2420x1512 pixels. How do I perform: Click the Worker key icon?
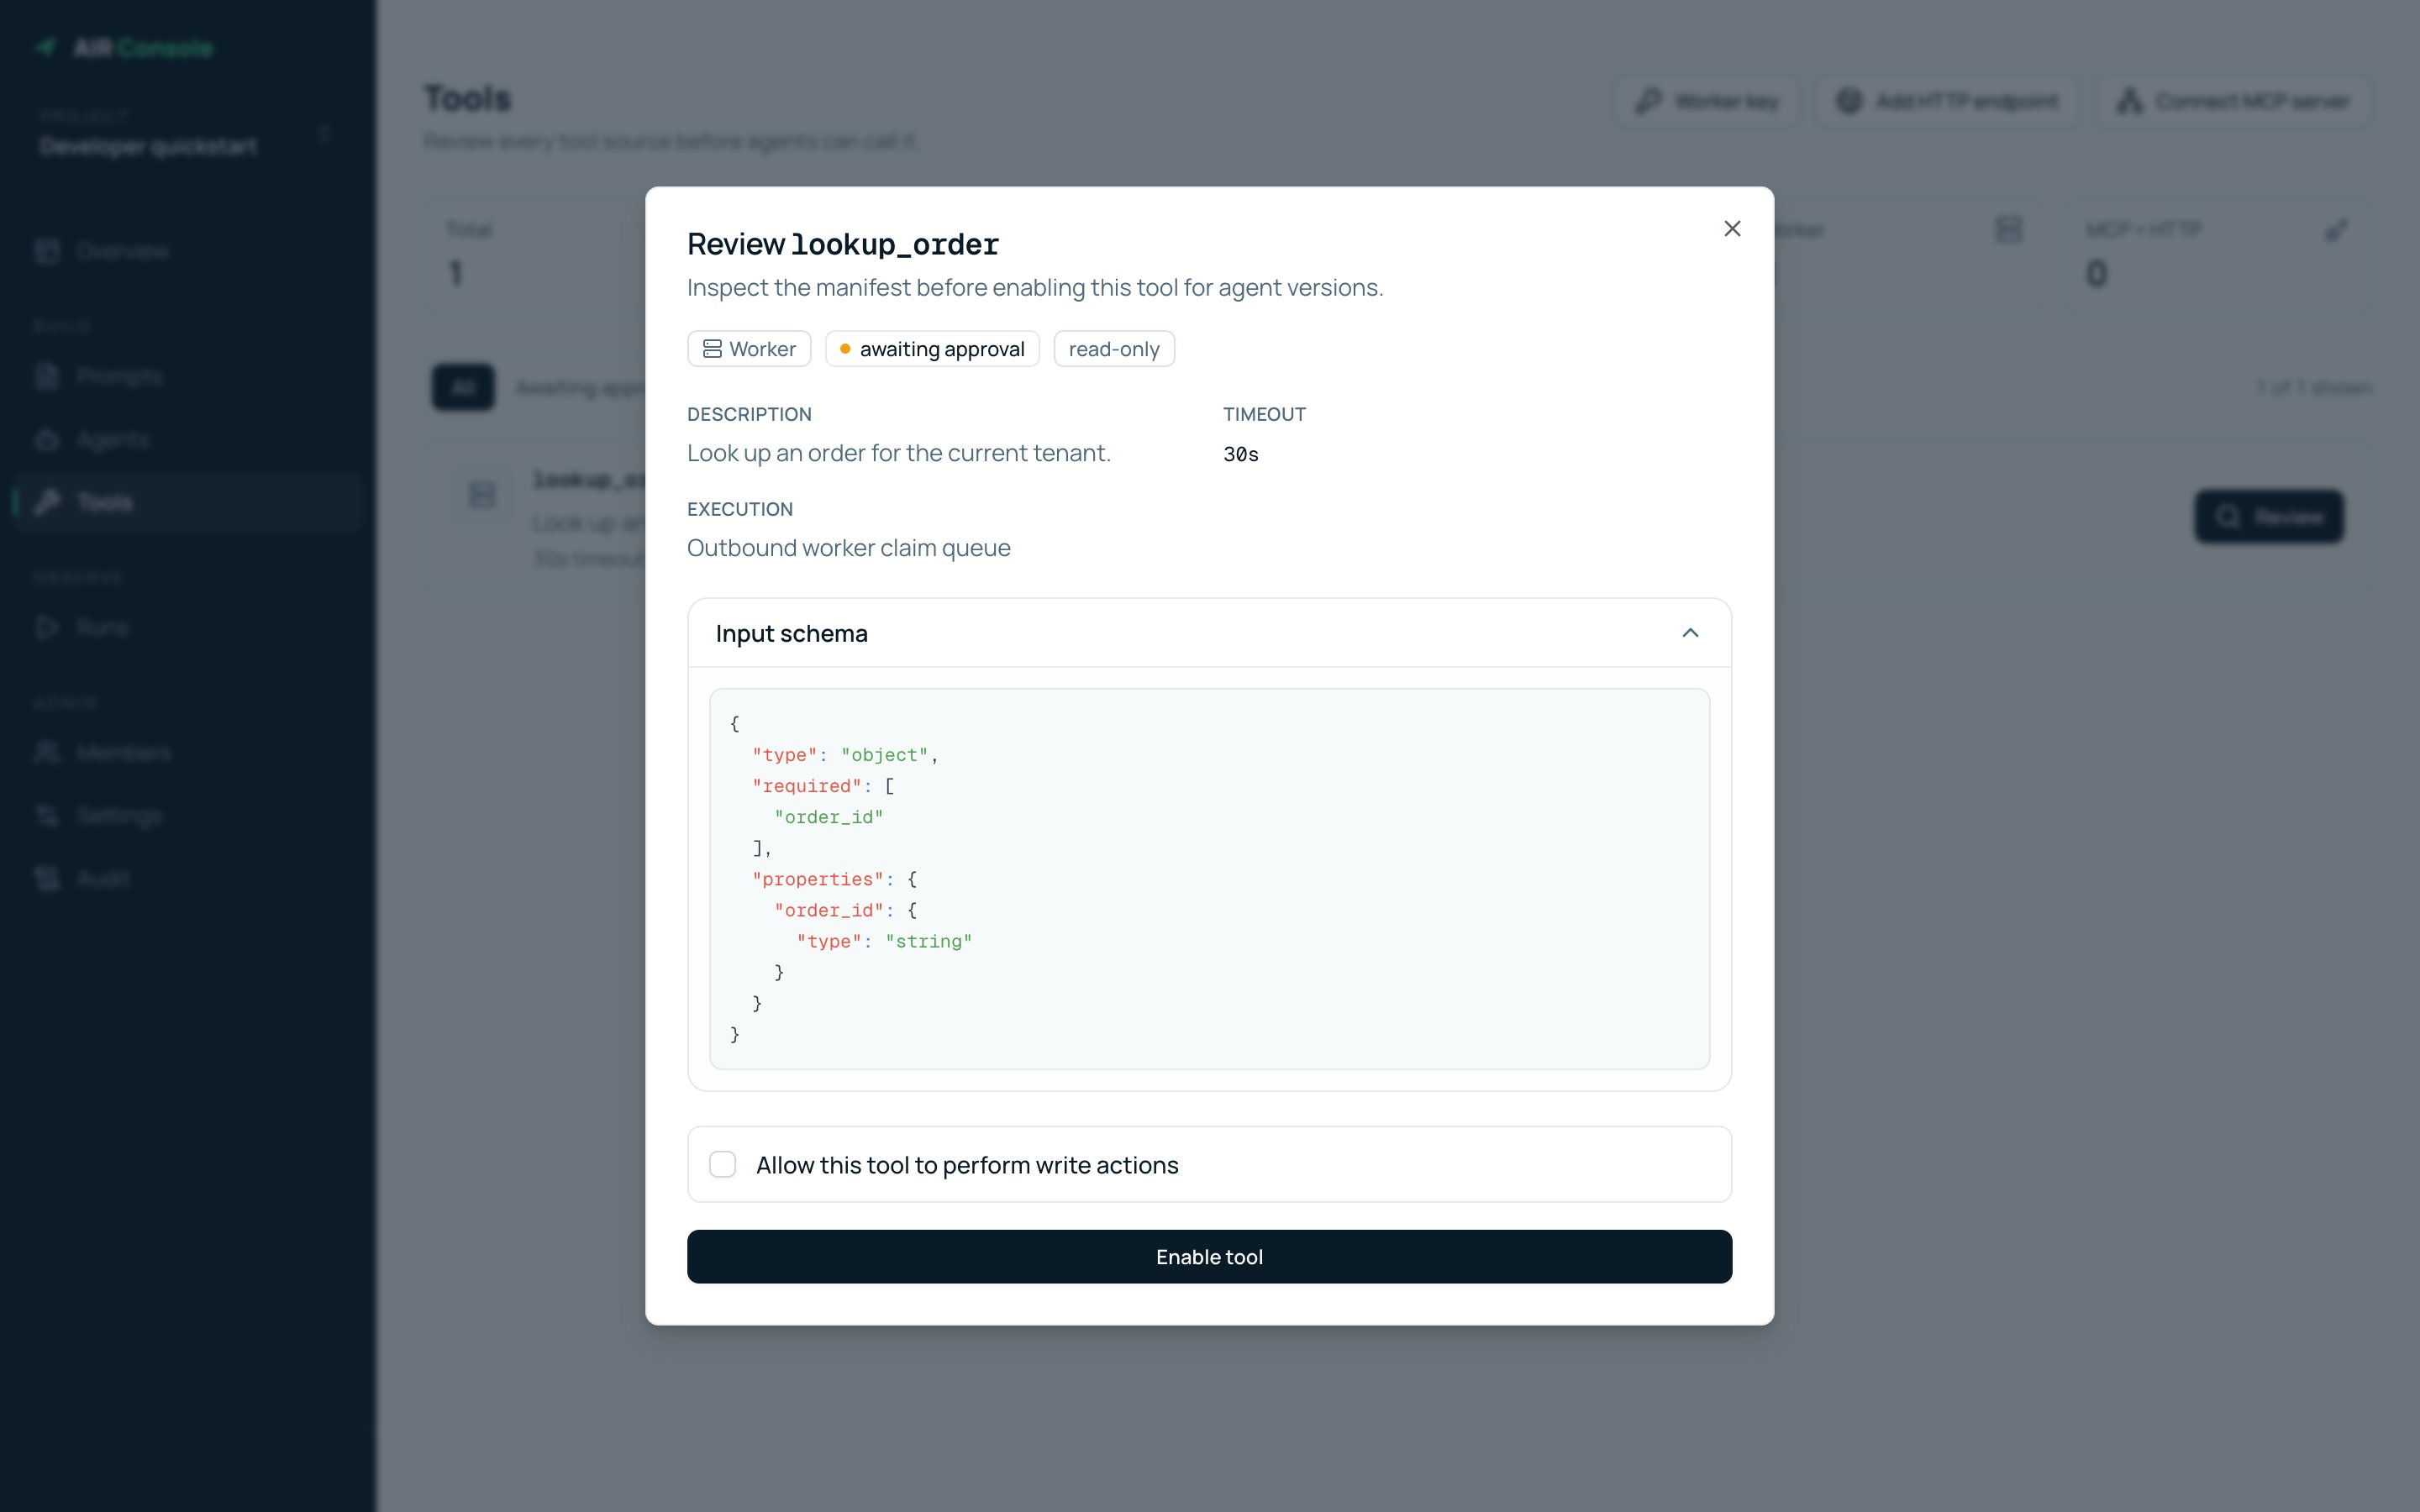tap(1648, 101)
